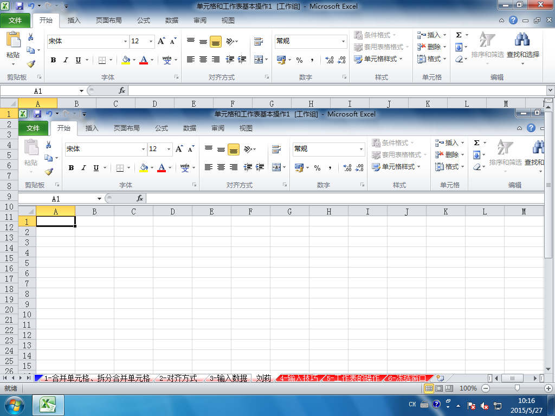555x416 pixels.
Task: Click the Cut scissors icon in main ribbon
Action: (x=31, y=37)
